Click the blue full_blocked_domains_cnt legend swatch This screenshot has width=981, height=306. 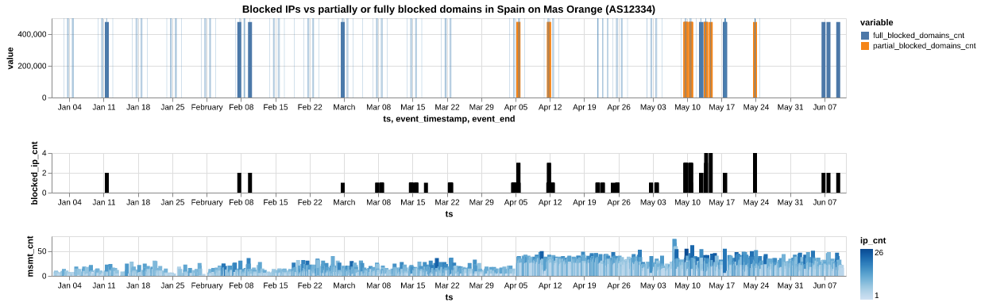(866, 35)
